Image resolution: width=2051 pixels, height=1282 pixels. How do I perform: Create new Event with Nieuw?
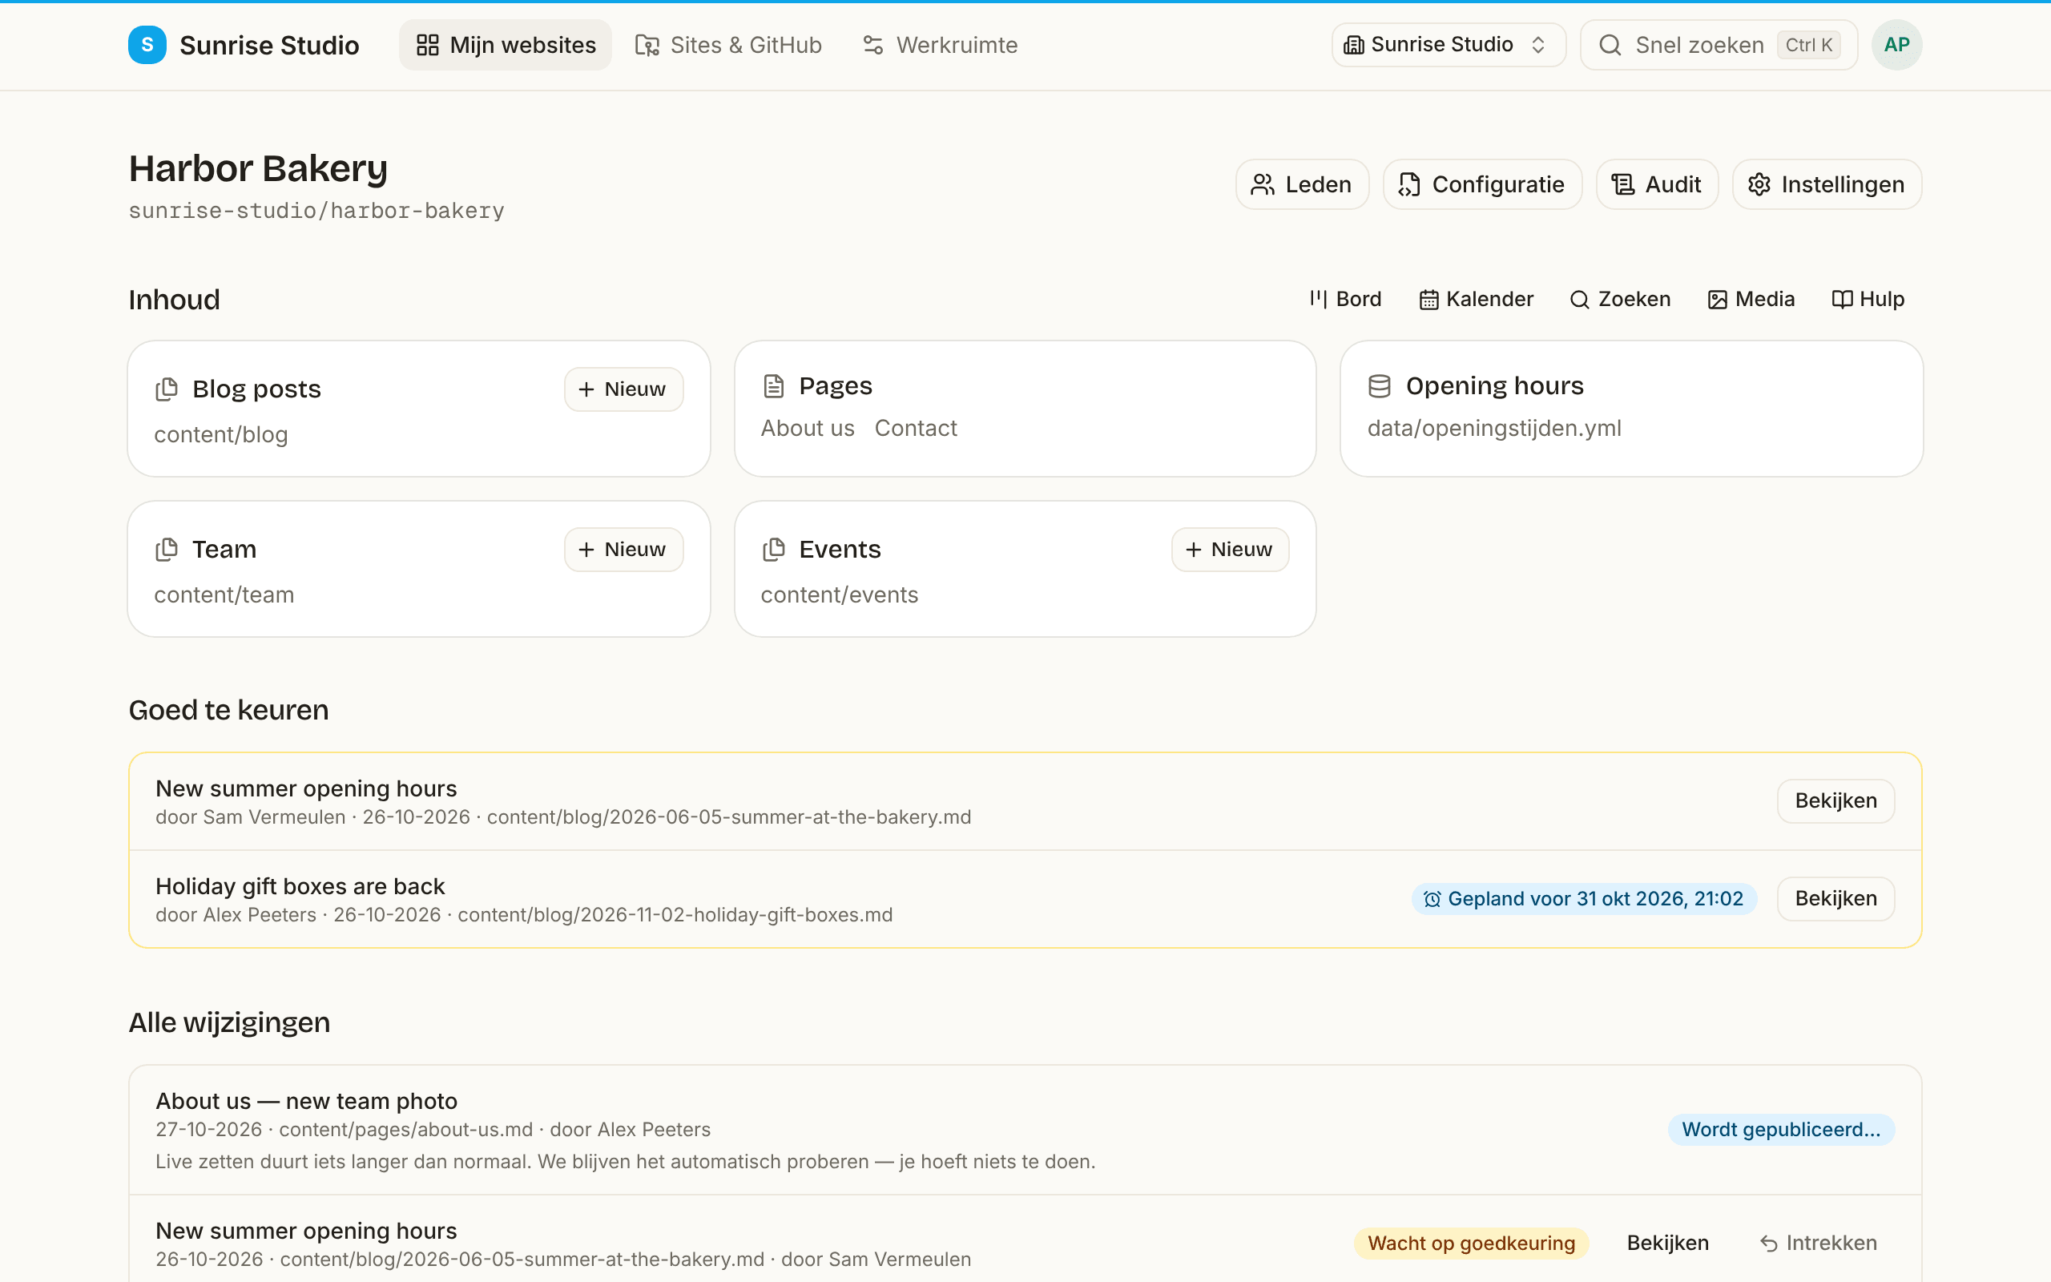[x=1231, y=550]
